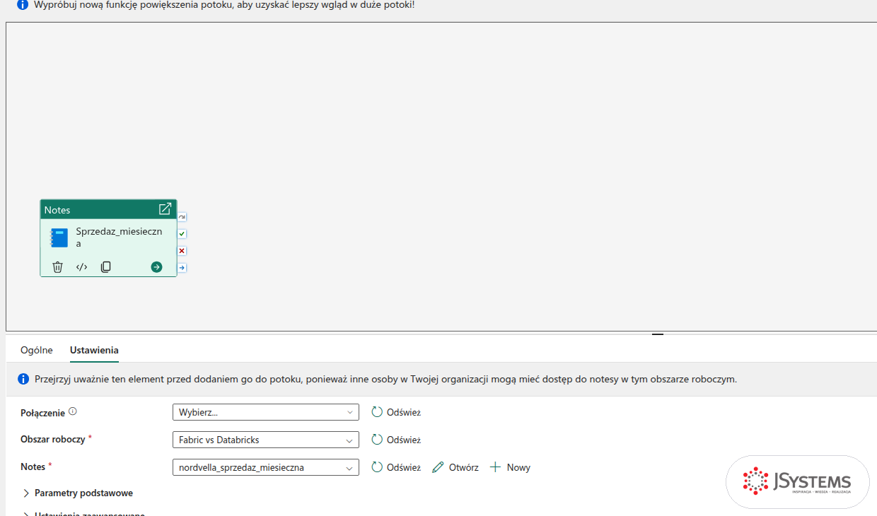The width and height of the screenshot is (877, 516).
Task: Refresh the Obszar roboczy list with Odśwież
Action: click(396, 440)
